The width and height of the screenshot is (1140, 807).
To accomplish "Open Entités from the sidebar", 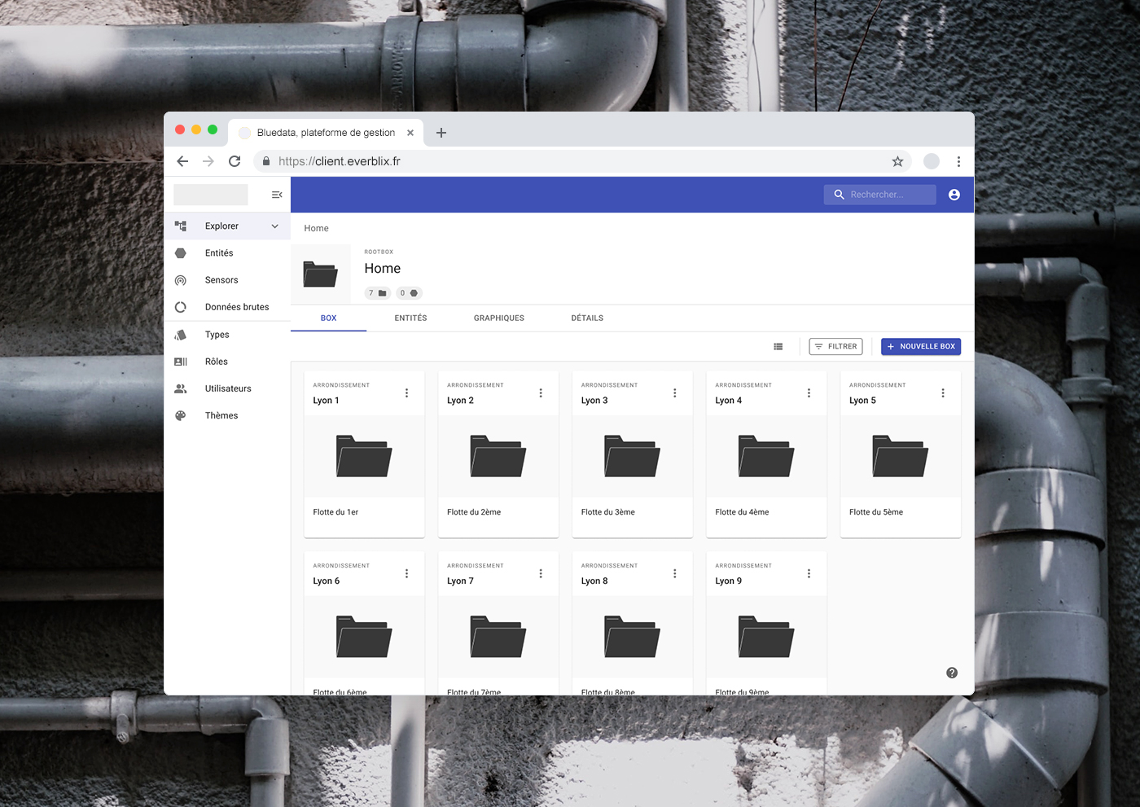I will click(219, 253).
